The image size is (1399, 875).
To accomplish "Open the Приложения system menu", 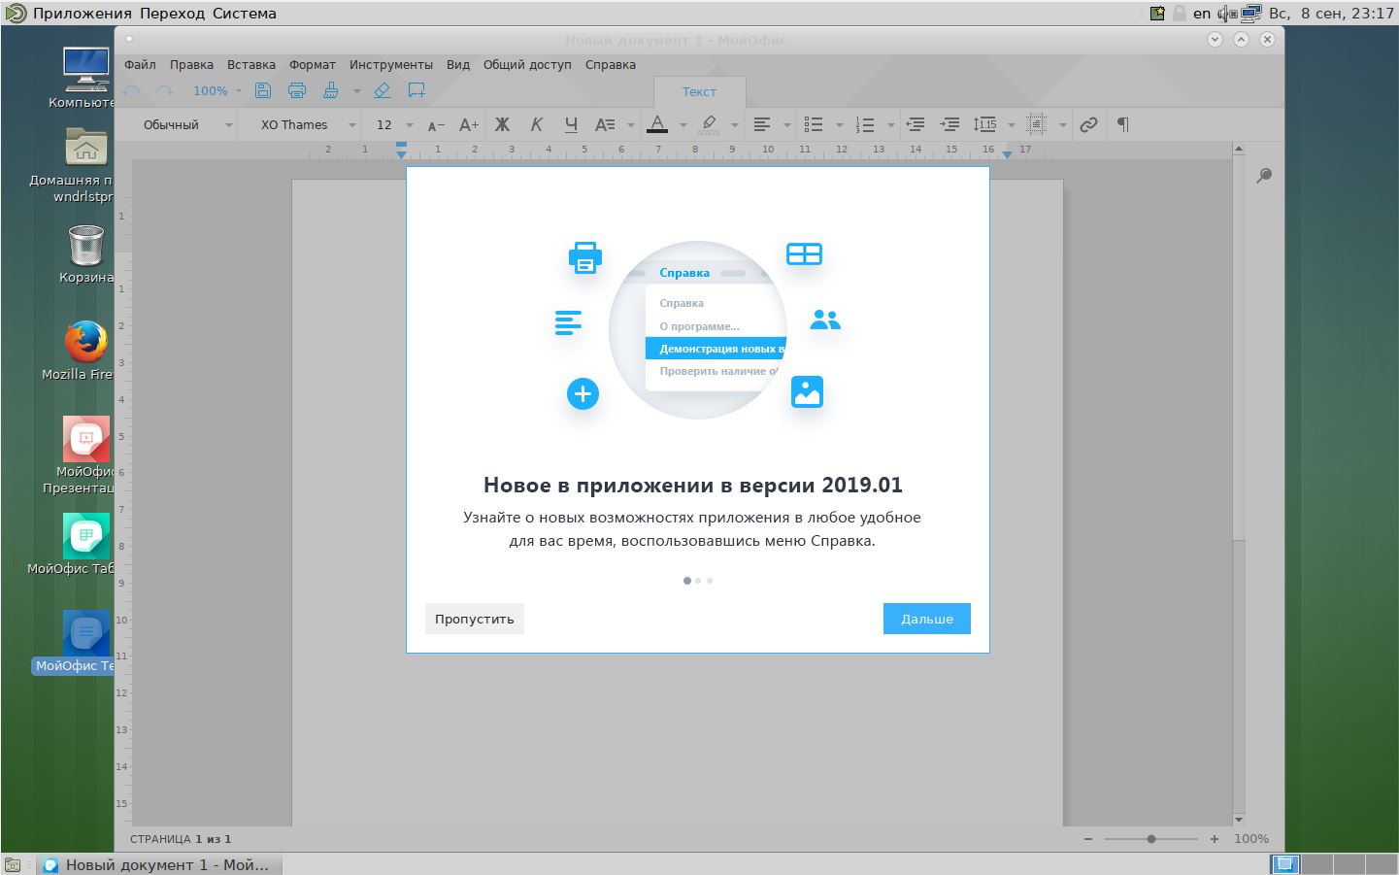I will 82,14.
